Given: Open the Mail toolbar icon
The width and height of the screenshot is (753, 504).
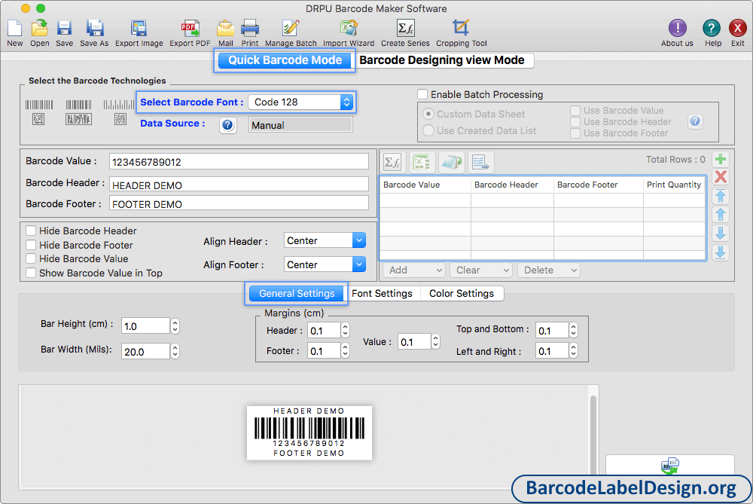Looking at the screenshot, I should 225,29.
